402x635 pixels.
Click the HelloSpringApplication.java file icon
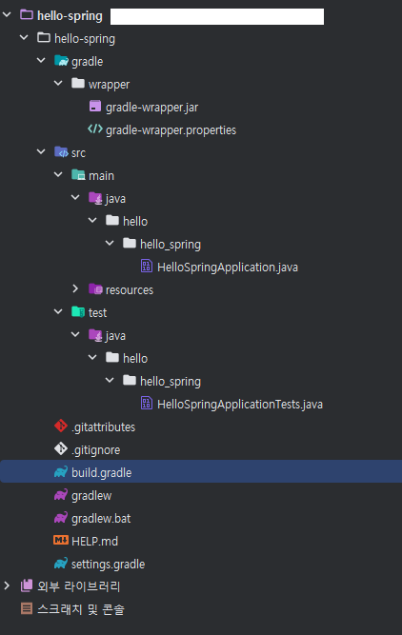click(x=147, y=266)
